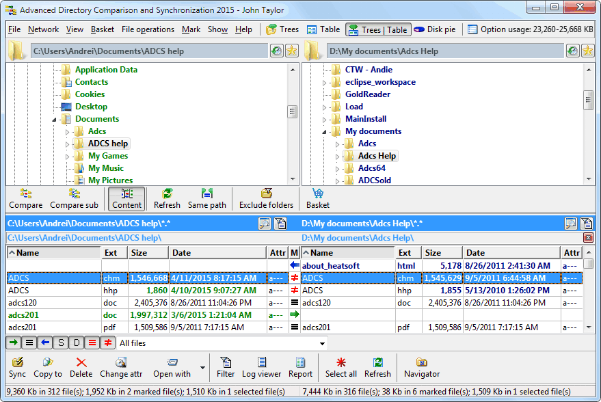Open favorites star for right path
This screenshot has height=402, width=601.
pyautogui.click(x=587, y=51)
